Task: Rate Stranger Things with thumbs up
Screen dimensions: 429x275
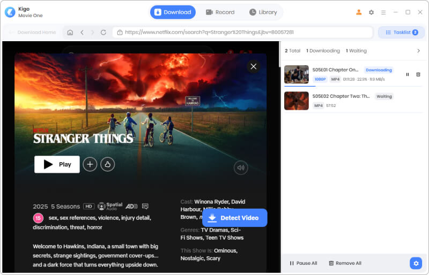Action: click(108, 164)
